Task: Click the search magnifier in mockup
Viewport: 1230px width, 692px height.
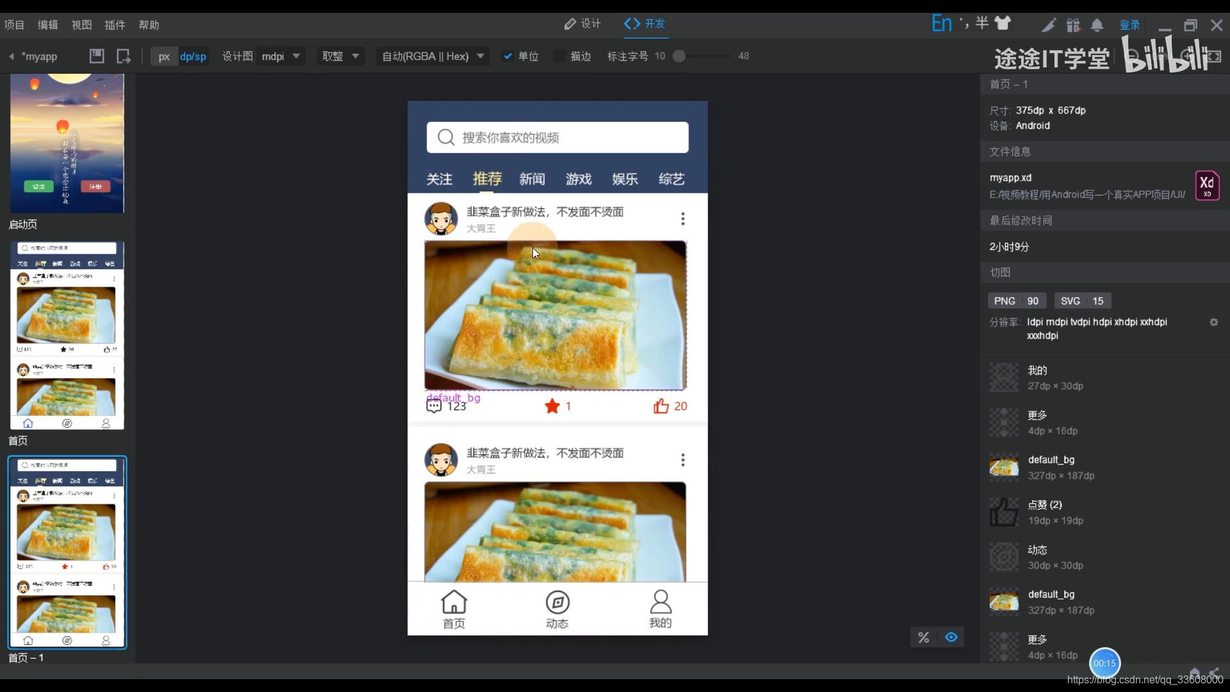Action: click(x=446, y=137)
